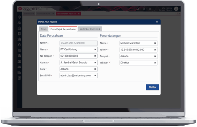Clear the Kota Jakarta field
The width and height of the screenshot is (197, 127).
pos(95,69)
